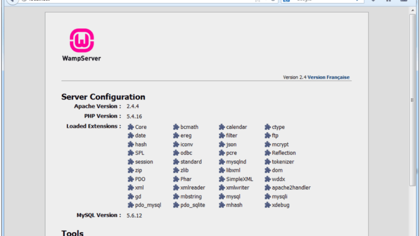The width and height of the screenshot is (420, 236).
Task: Click the xmlwriter extension name
Action: pyautogui.click(x=237, y=187)
